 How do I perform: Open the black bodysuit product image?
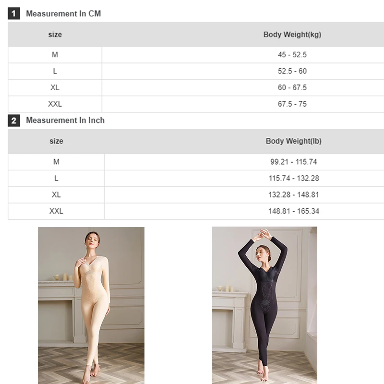coord(264,305)
